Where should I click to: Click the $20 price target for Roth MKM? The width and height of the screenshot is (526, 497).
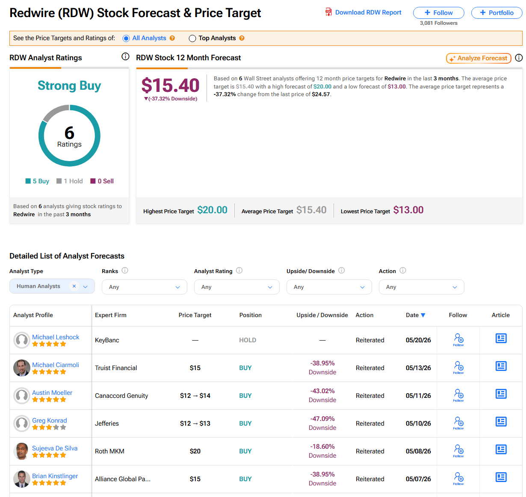pyautogui.click(x=195, y=451)
